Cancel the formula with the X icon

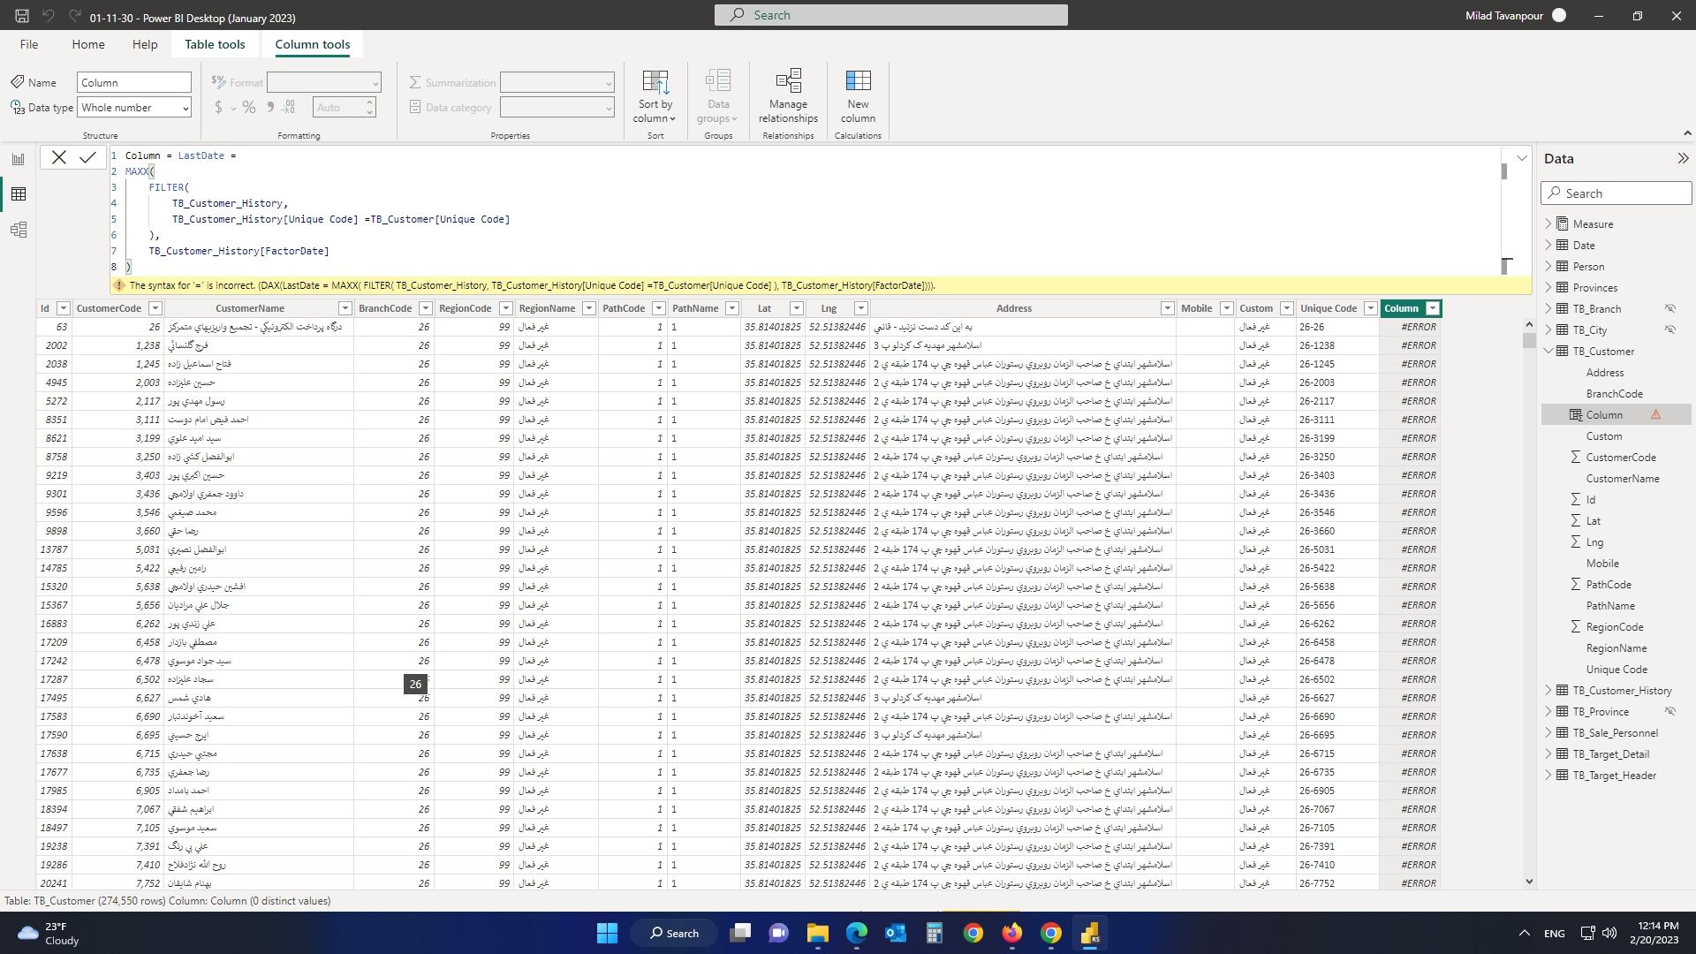point(58,157)
